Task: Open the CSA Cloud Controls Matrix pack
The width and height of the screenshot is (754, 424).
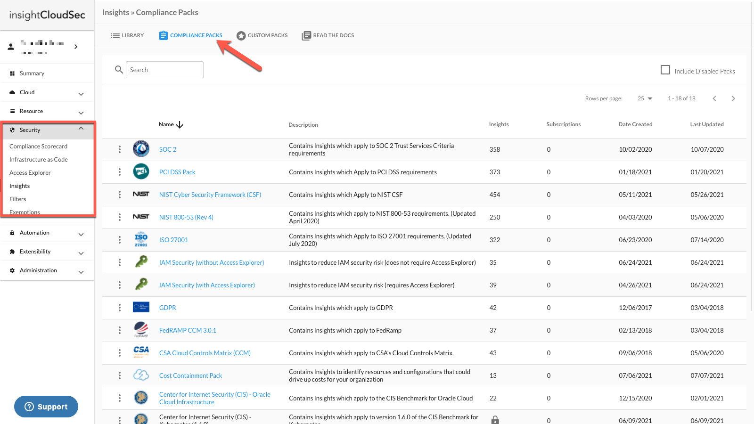Action: (205, 353)
